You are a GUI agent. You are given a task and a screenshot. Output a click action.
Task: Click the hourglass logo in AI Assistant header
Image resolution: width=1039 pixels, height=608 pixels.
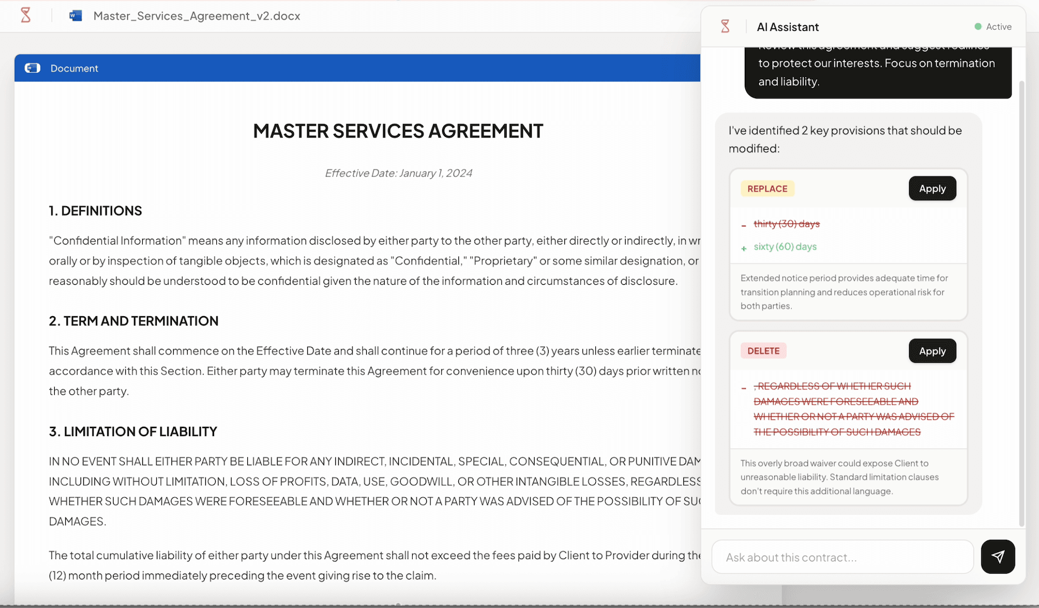point(725,26)
